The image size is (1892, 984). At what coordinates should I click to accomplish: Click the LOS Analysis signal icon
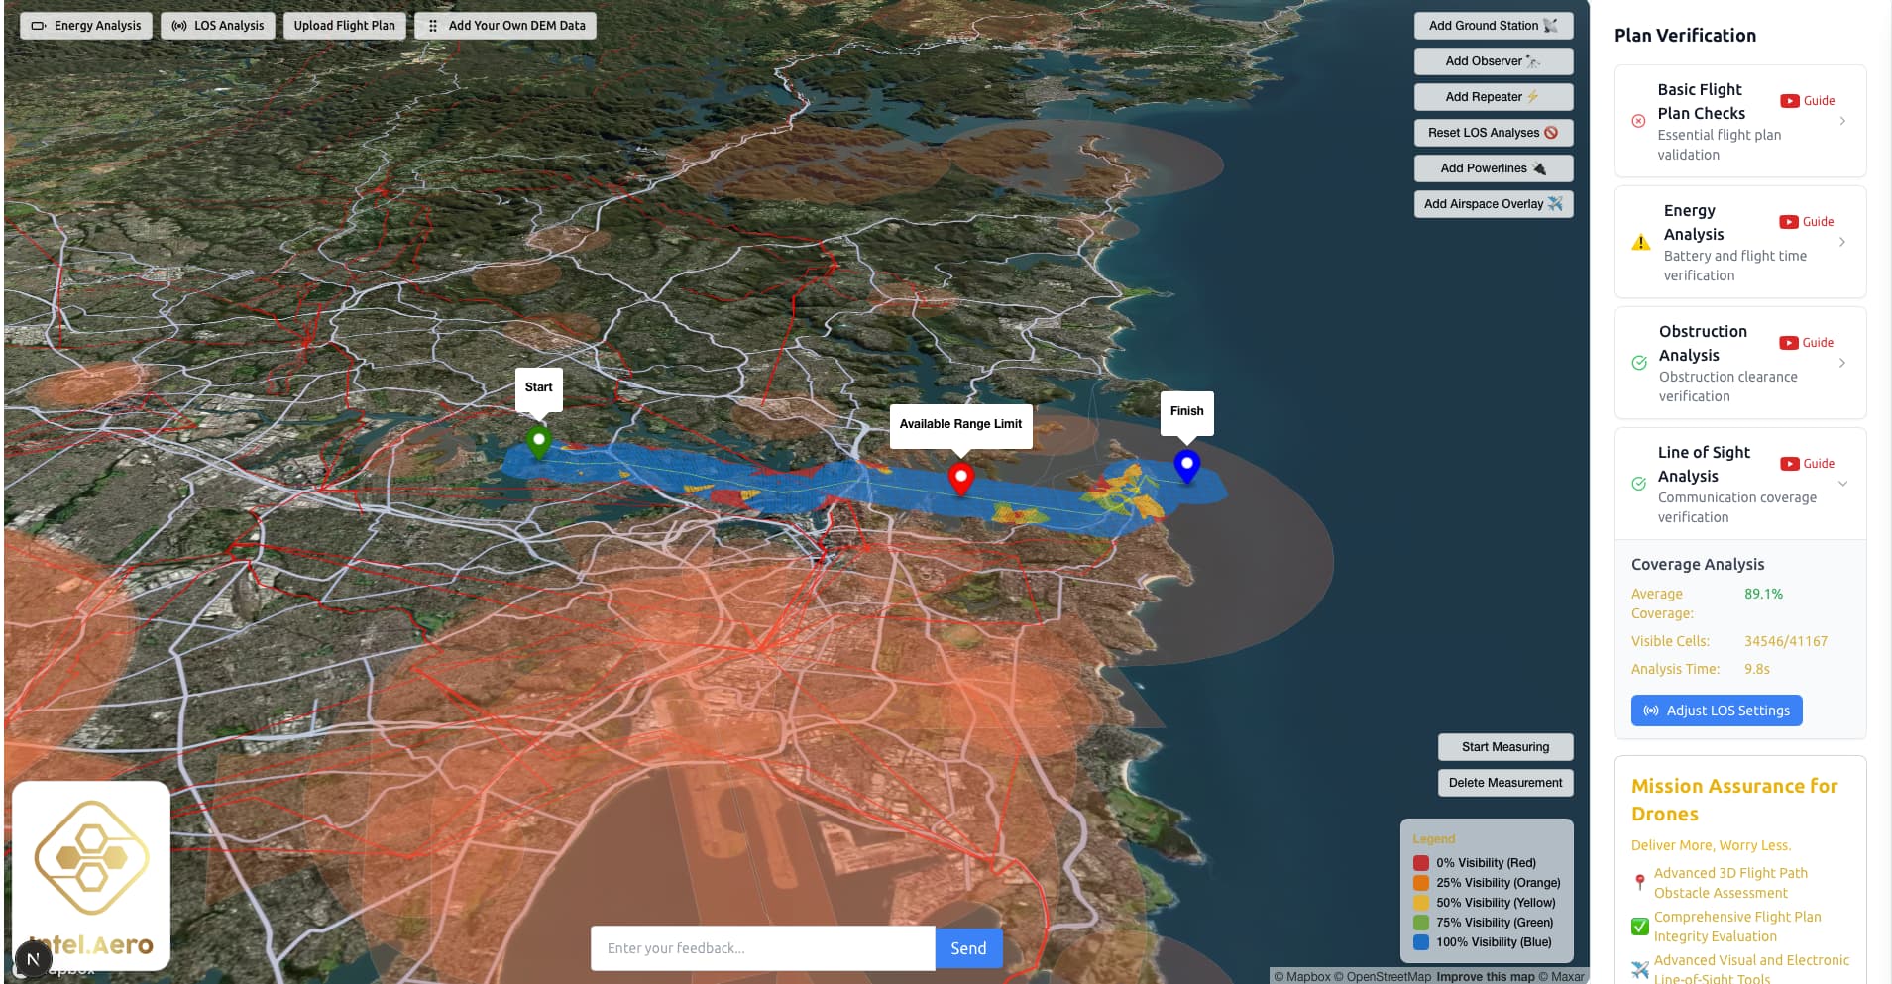click(x=178, y=25)
